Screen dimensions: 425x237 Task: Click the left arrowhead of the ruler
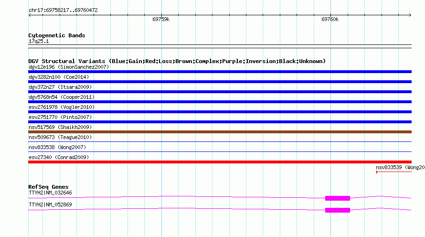[x=30, y=15]
